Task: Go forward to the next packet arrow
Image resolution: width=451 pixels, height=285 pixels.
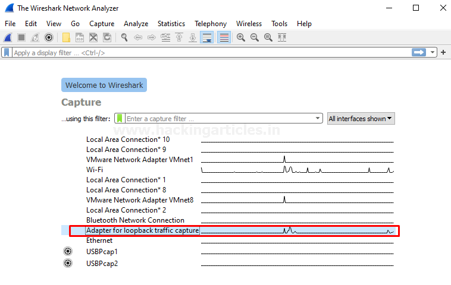Action: pyautogui.click(x=152, y=37)
